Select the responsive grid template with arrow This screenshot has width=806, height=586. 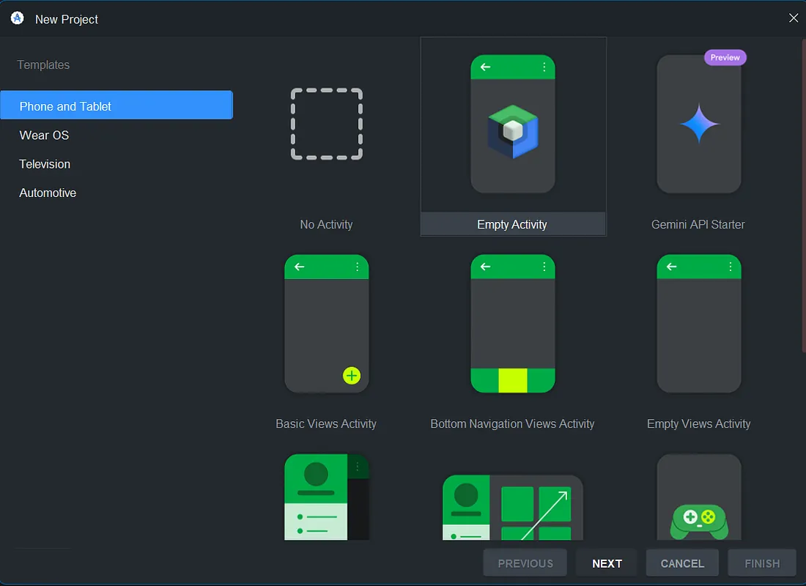coord(512,508)
